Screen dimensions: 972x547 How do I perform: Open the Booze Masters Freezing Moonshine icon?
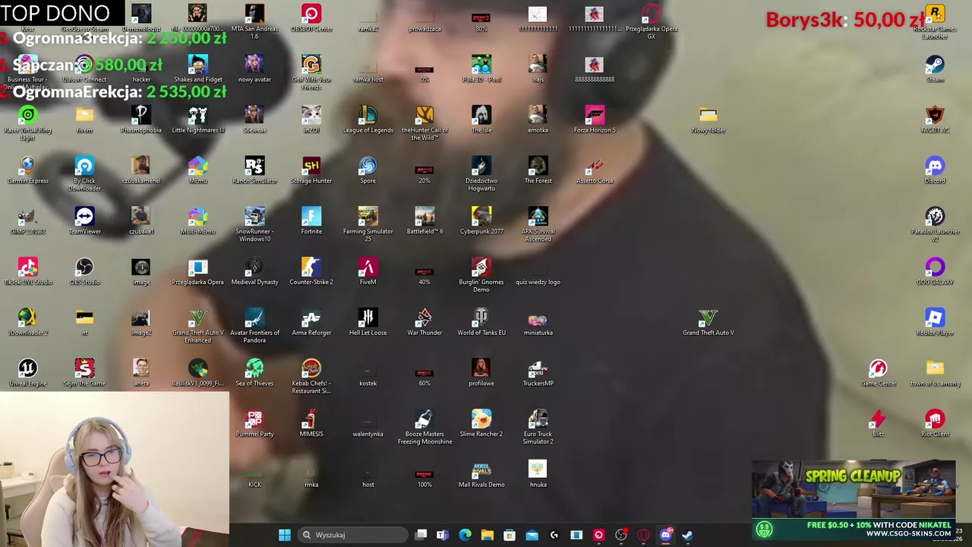pos(424,419)
